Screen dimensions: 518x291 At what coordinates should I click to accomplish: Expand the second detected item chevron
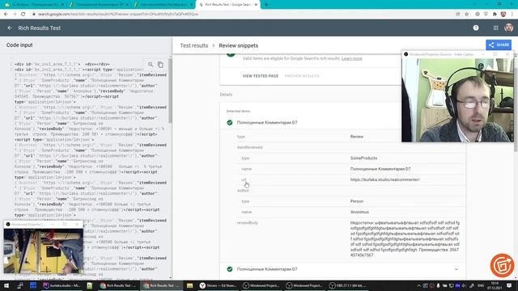456,269
